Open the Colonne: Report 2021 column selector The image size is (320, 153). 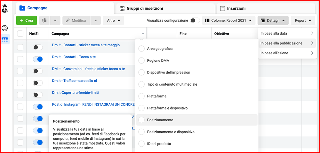click(x=228, y=20)
